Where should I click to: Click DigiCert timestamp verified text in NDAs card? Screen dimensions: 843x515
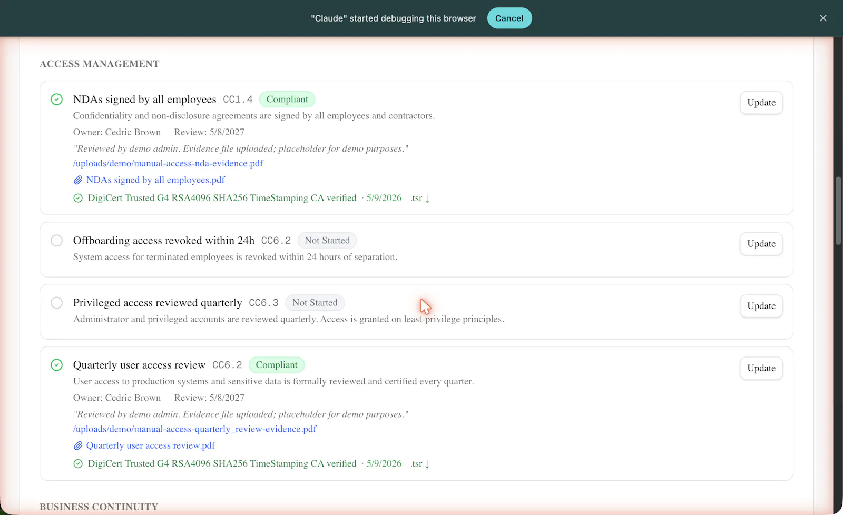click(x=222, y=198)
